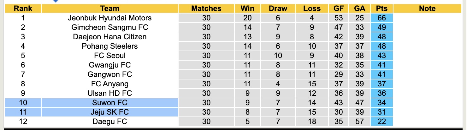467x130 pixels.
Task: Select the FC Anyang team name
Action: tap(109, 84)
